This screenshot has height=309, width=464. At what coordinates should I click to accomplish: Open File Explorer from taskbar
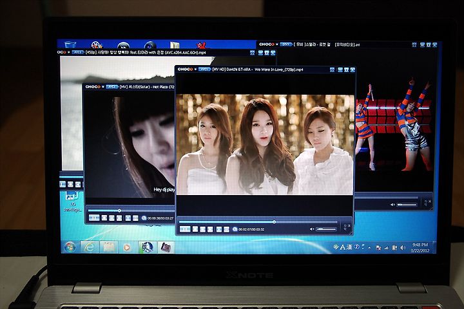(x=108, y=247)
